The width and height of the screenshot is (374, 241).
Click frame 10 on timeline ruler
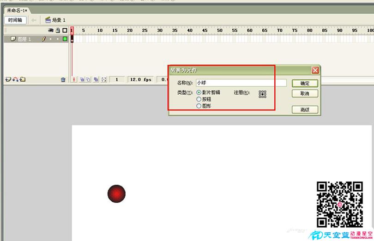click(100, 30)
